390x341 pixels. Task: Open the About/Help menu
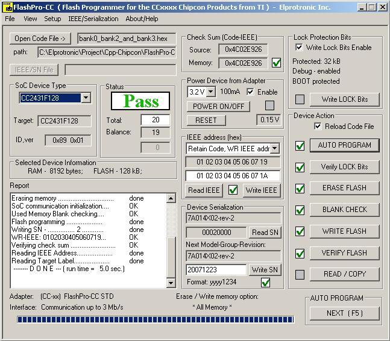[x=142, y=19]
